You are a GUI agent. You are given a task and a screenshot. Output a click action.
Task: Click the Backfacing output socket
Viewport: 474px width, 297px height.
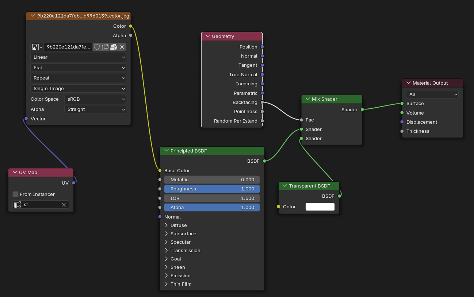262,103
